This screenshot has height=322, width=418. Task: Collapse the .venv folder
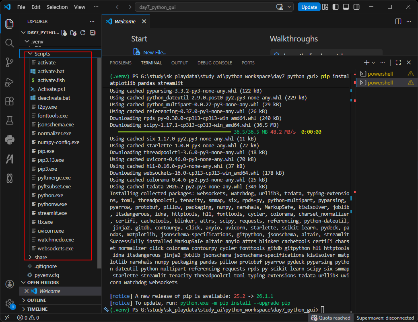(x=60, y=41)
